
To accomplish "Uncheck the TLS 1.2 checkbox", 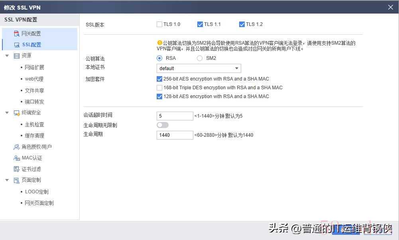I will pyautogui.click(x=242, y=24).
